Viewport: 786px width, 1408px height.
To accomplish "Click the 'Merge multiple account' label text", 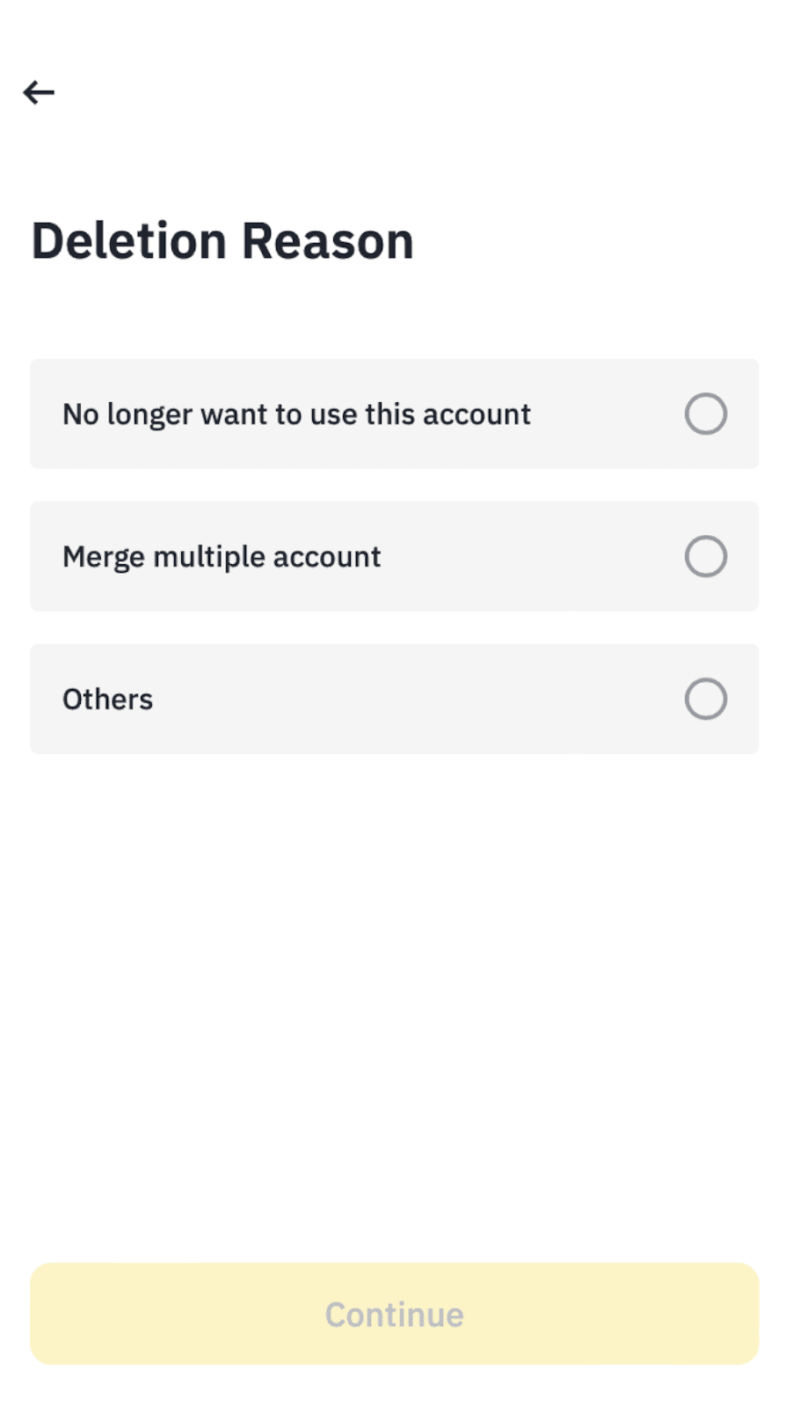I will point(222,556).
